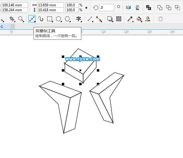This screenshot has height=158, width=183.
Task: Open the Dimension tool flyout arrow
Action: [93, 21]
